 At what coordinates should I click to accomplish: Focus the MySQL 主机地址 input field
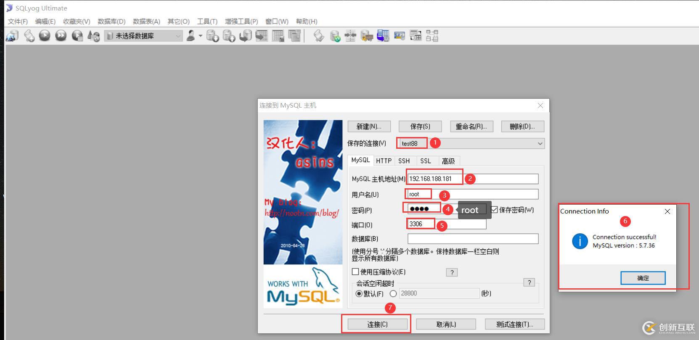[473, 179]
